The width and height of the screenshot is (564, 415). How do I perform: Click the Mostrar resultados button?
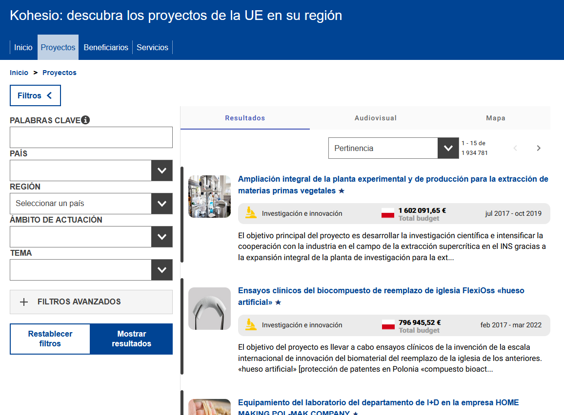[131, 339]
